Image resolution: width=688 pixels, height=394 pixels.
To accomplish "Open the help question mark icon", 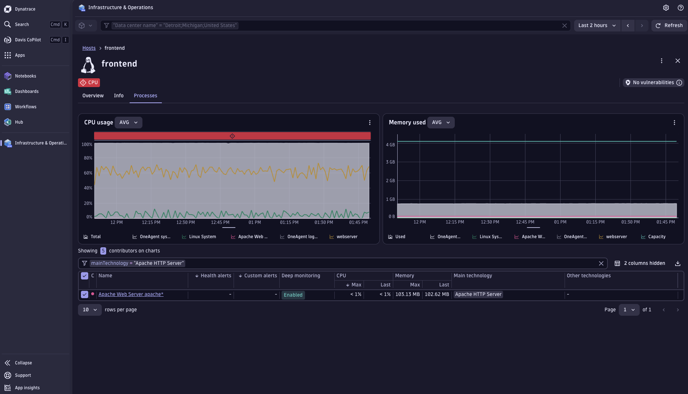I will tap(681, 8).
